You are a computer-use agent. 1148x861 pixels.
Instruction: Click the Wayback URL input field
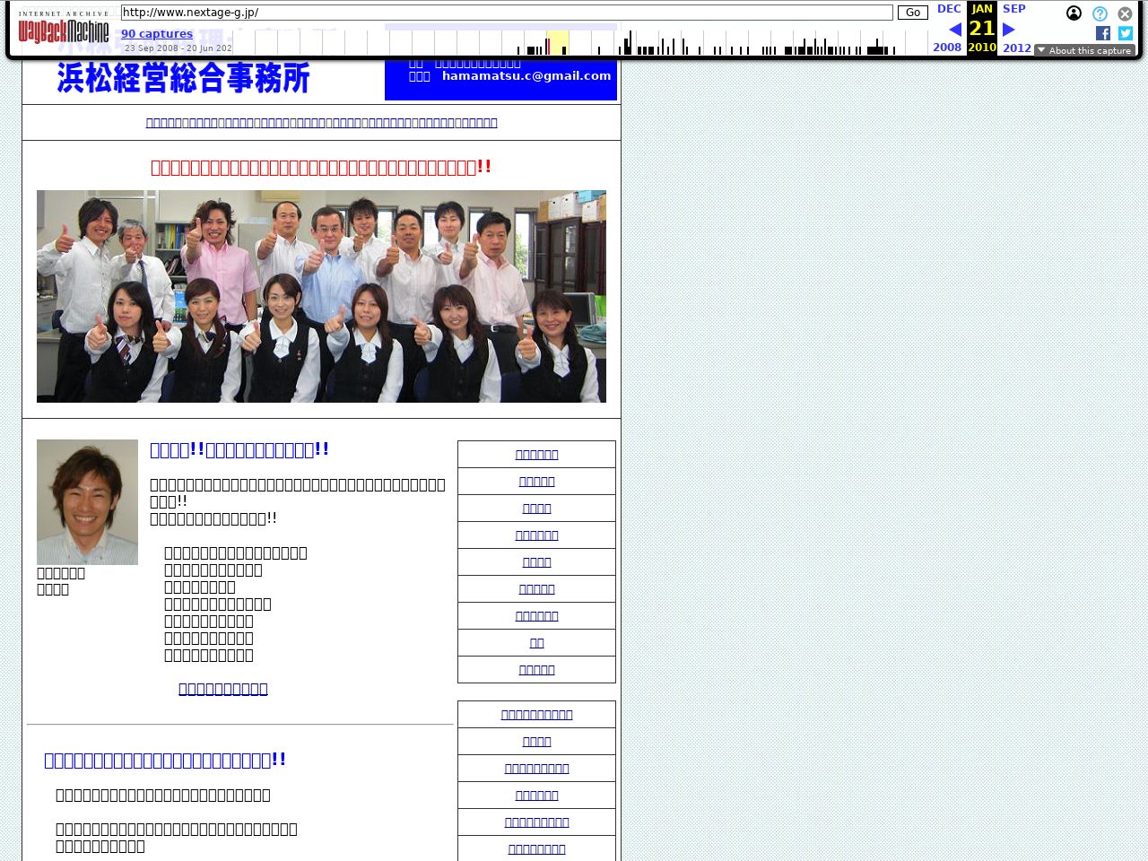click(507, 13)
